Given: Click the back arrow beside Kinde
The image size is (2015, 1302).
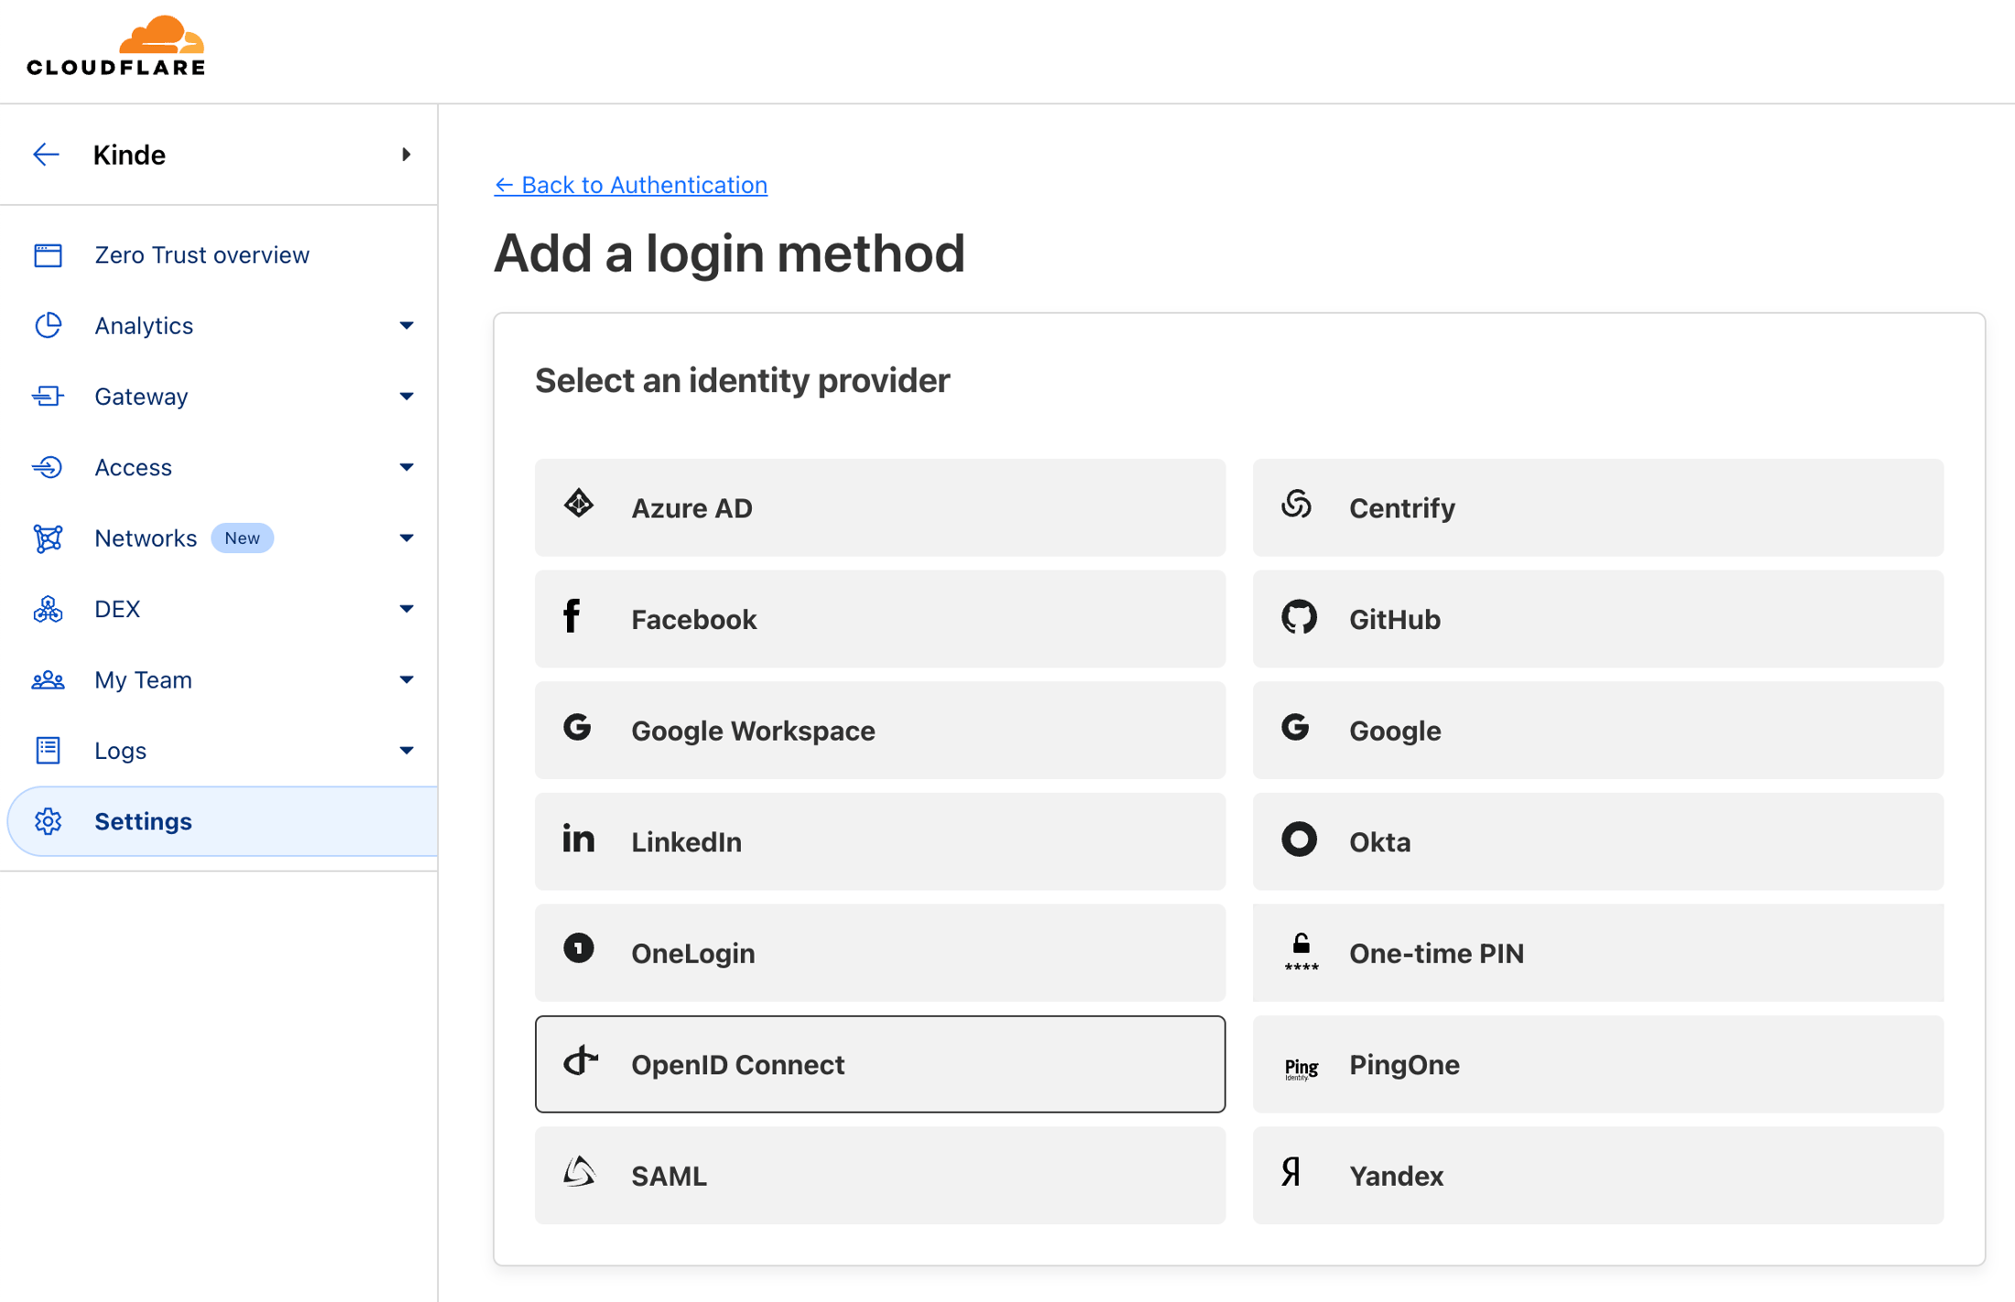Looking at the screenshot, I should (x=46, y=155).
